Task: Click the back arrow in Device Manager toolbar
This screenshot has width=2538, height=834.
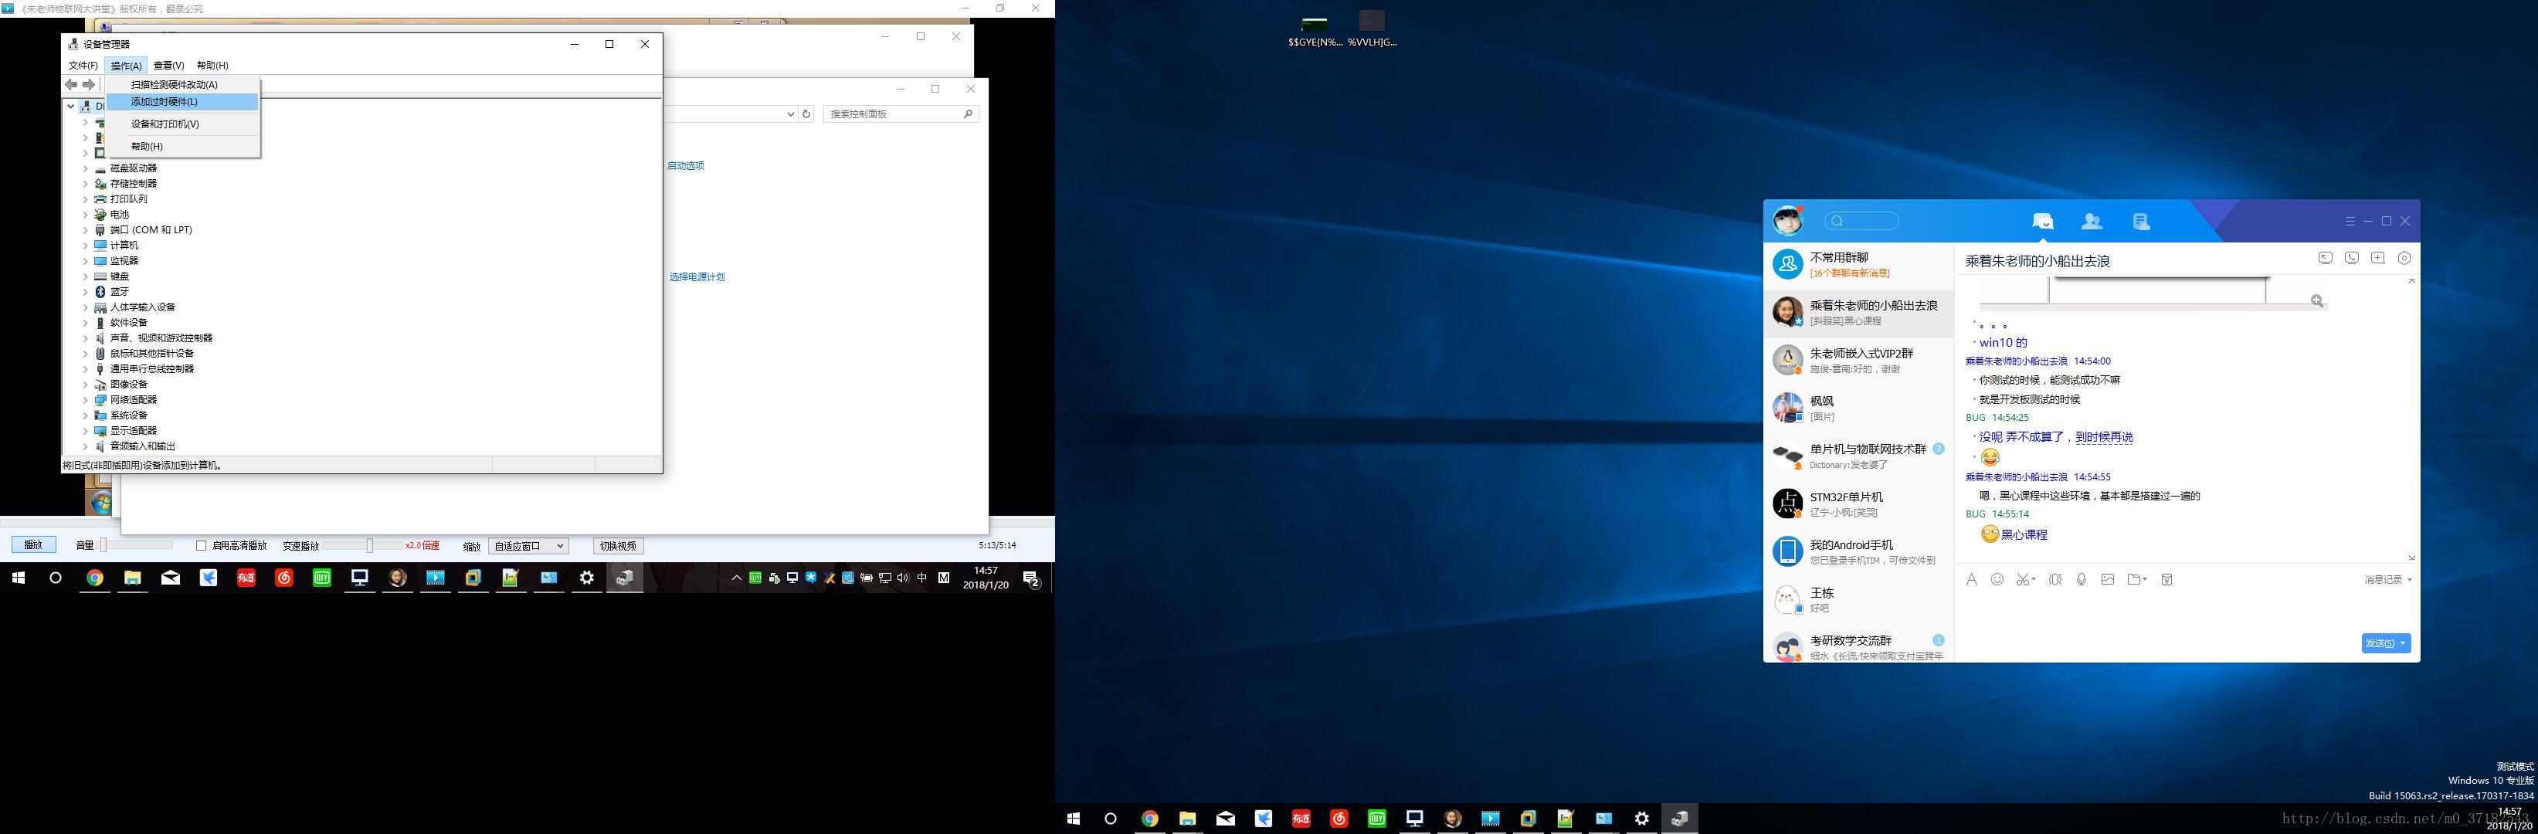Action: coord(71,85)
